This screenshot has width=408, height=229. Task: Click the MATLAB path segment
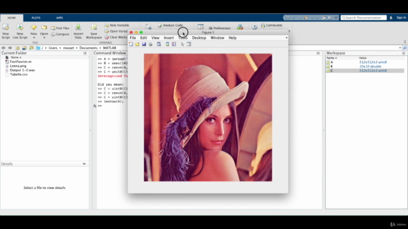click(x=110, y=48)
